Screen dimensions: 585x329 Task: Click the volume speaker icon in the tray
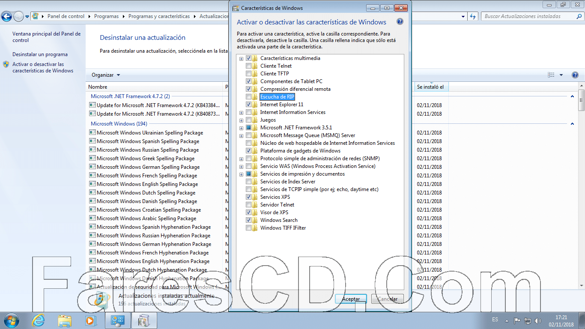tap(537, 320)
